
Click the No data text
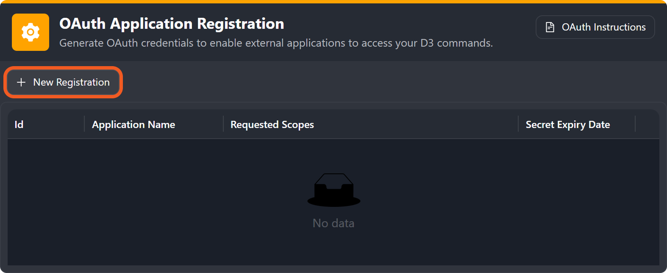point(333,223)
